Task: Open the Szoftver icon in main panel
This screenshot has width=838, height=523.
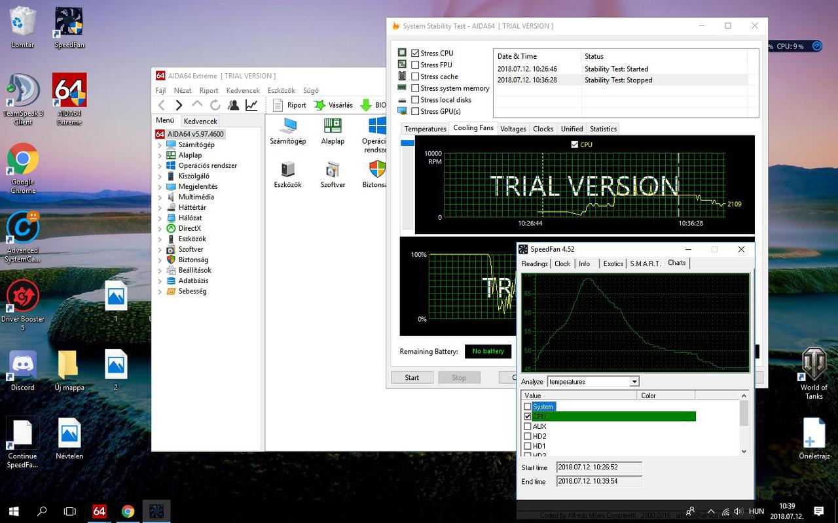Action: 333,170
